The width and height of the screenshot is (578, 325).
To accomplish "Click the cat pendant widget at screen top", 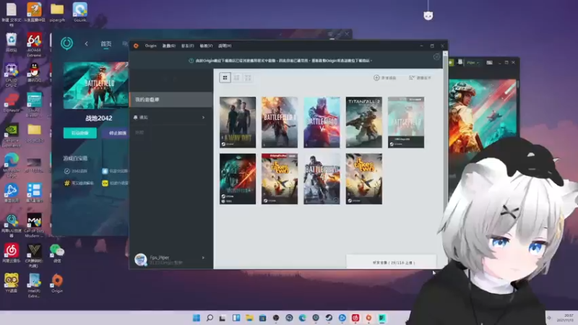I will coord(428,16).
